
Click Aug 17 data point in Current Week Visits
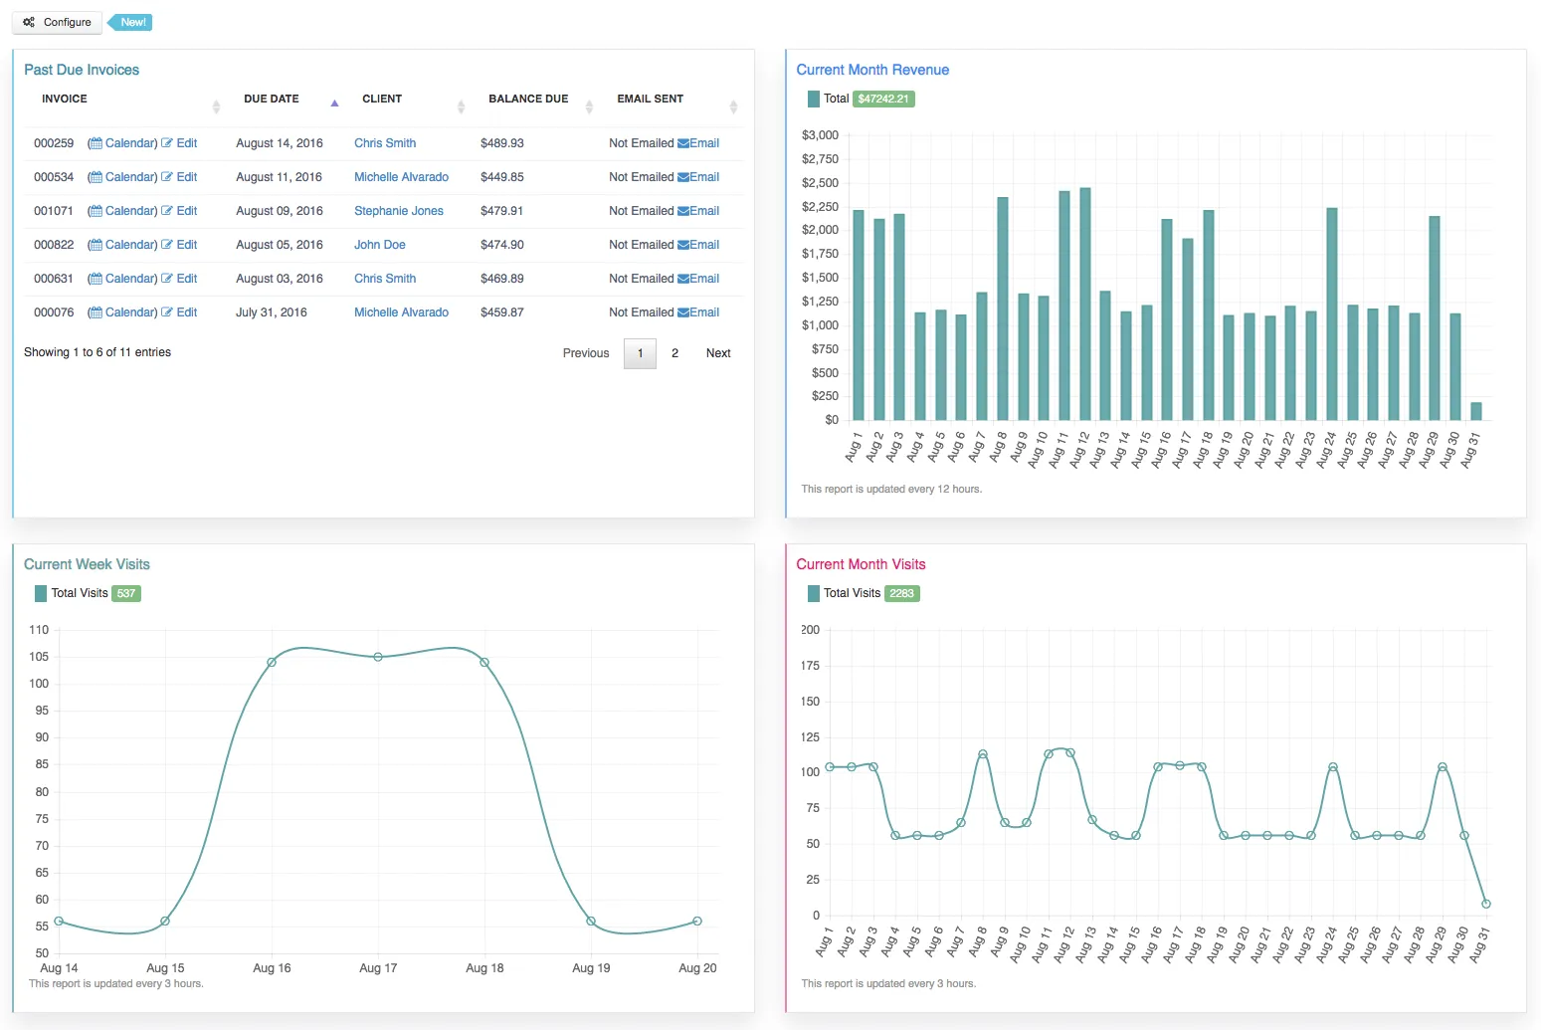tap(378, 657)
